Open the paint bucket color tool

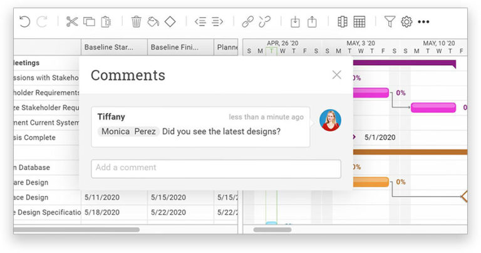tap(153, 22)
